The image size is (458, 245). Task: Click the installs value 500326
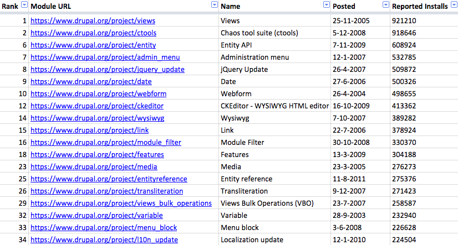click(424, 81)
